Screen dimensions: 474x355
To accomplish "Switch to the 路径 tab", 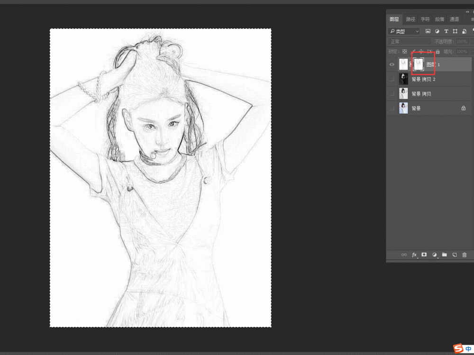I will (410, 19).
